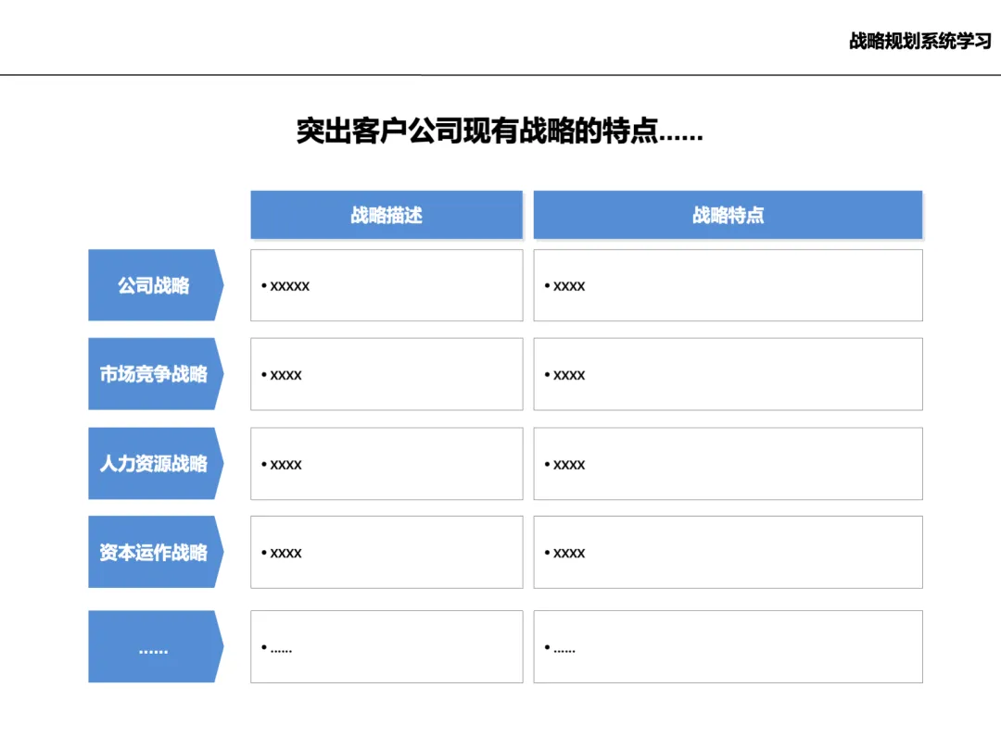Select the 战略特点 cell in 公司战略 row
Screen dimensions: 1001x750
pos(728,285)
